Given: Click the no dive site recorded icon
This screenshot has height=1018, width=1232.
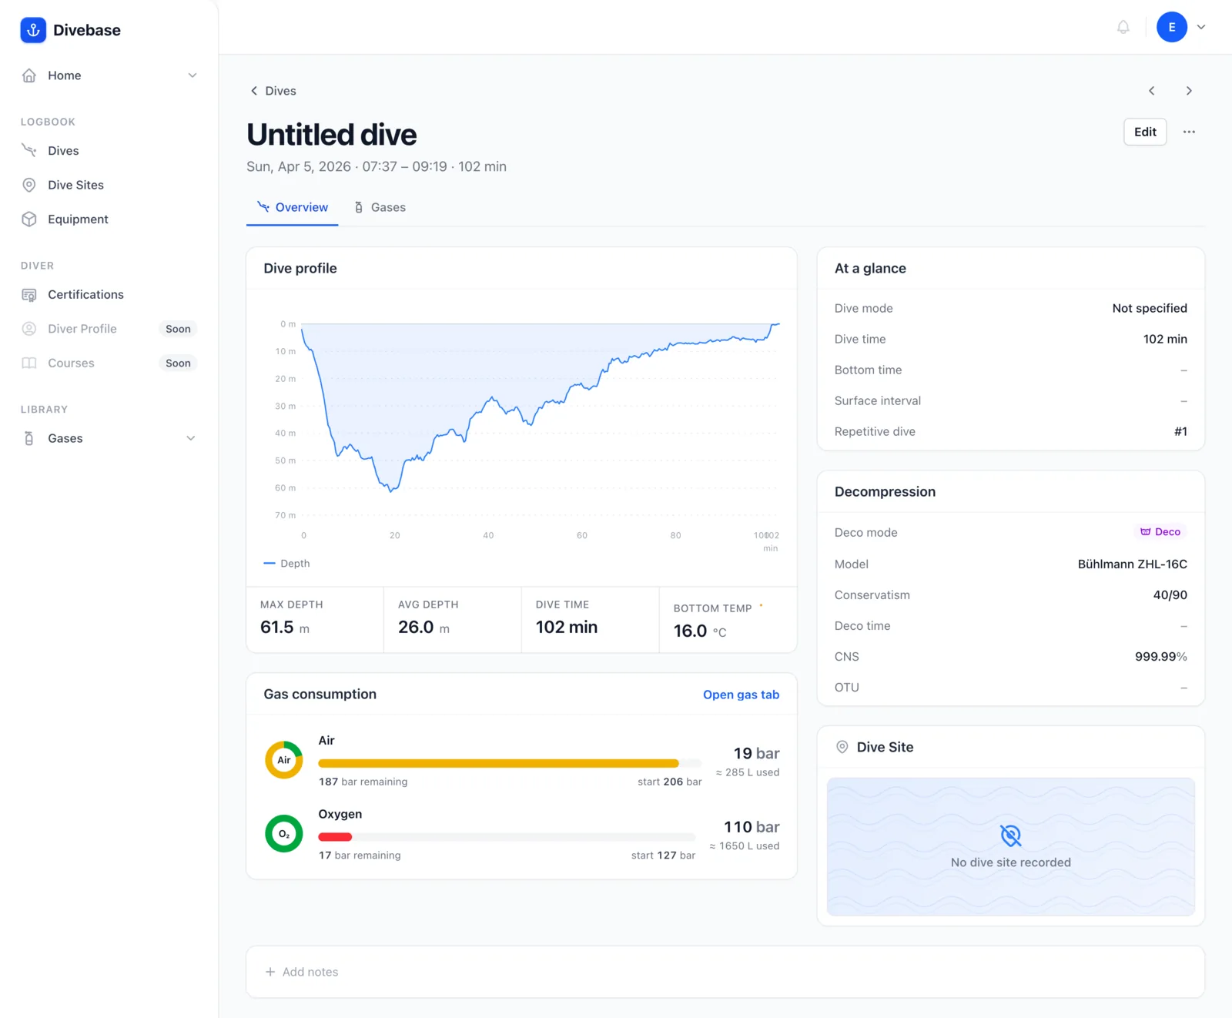Looking at the screenshot, I should (x=1010, y=835).
